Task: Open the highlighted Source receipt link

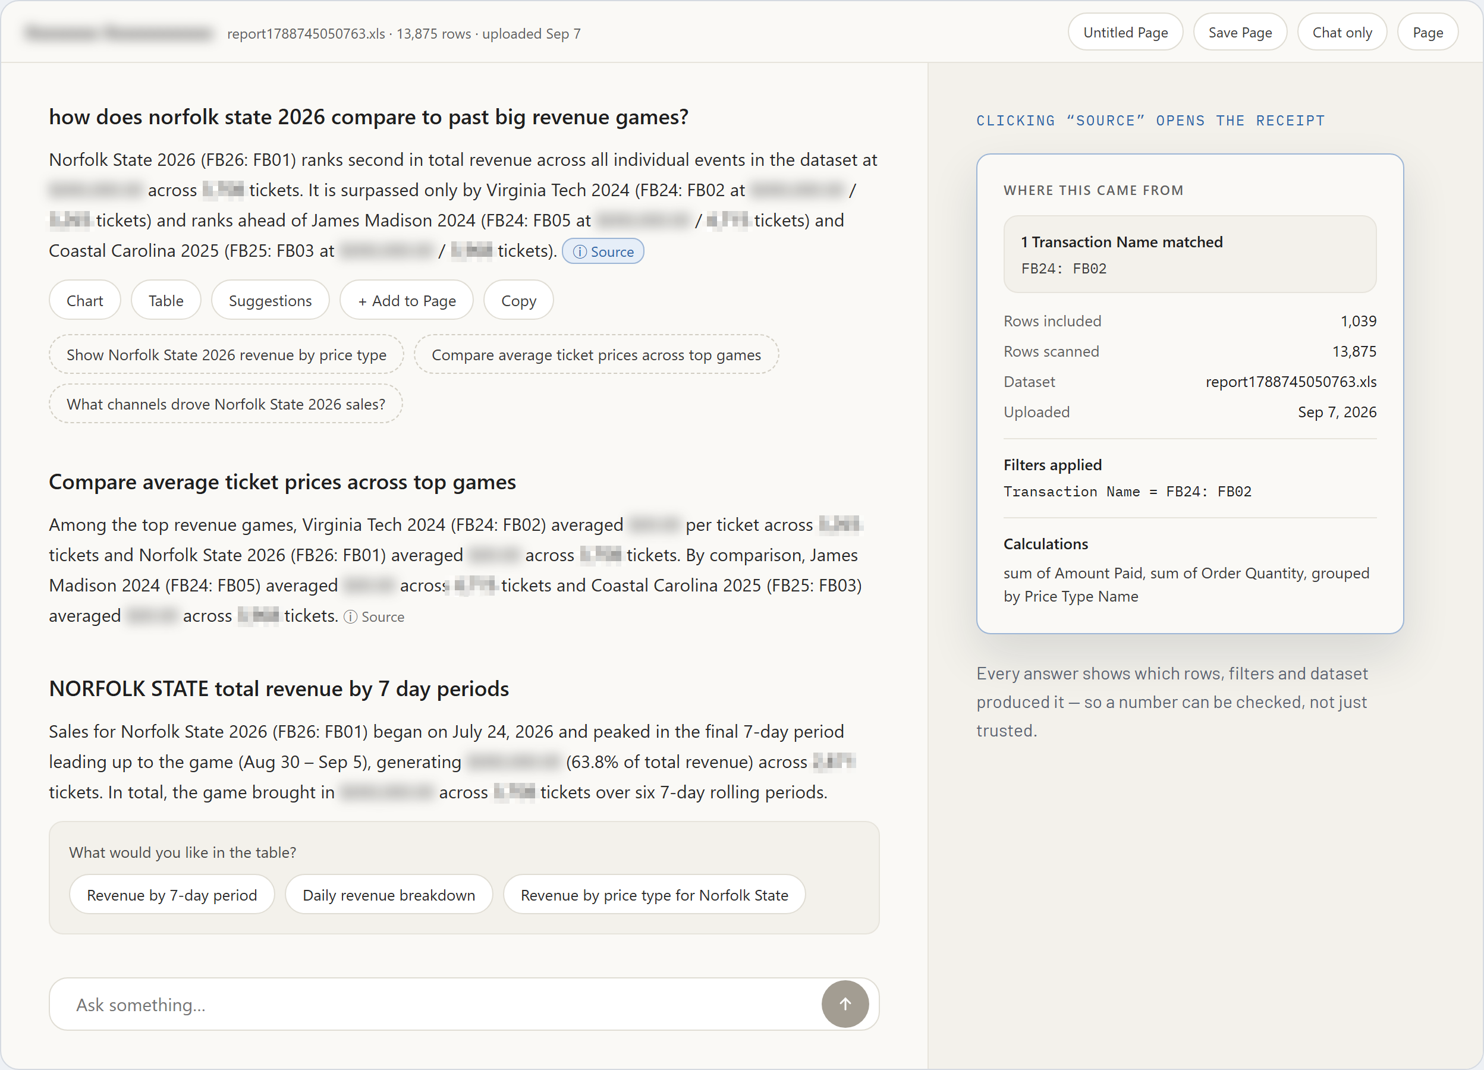Action: point(603,251)
